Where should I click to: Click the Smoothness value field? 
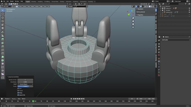coord(25,82)
